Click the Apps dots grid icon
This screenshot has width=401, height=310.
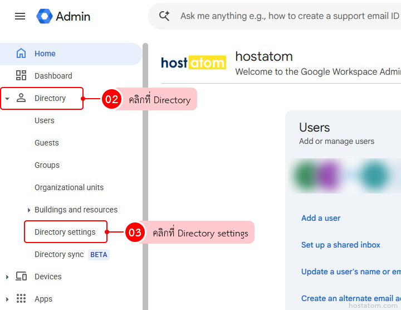pos(21,298)
